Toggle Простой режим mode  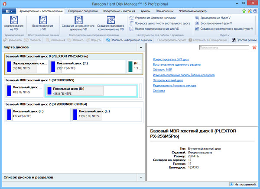point(245,40)
